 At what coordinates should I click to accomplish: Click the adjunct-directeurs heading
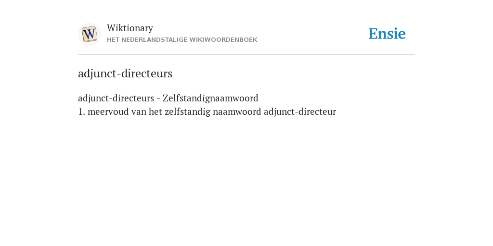pyautogui.click(x=125, y=74)
